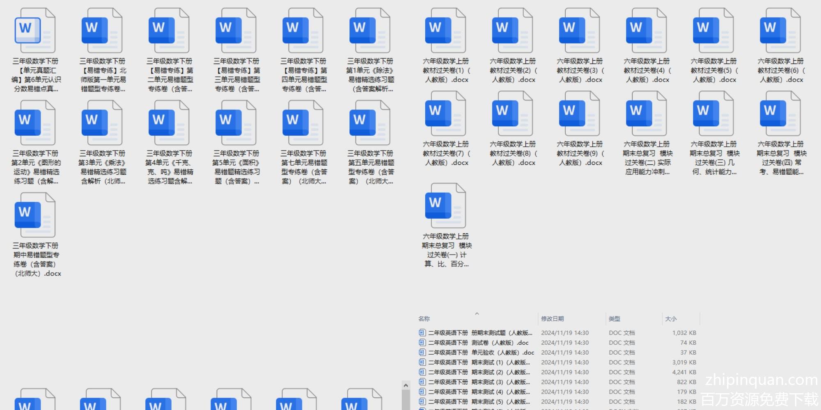Select 第2单元《图形的运动》易错精选 file
Image resolution: width=821 pixels, height=410 pixels.
coord(35,123)
